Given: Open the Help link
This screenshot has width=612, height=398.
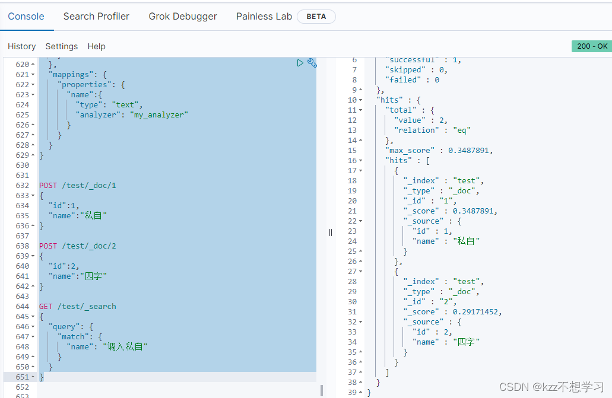Looking at the screenshot, I should click(x=96, y=46).
